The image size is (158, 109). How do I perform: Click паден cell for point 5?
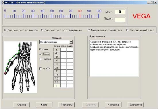point(70,50)
